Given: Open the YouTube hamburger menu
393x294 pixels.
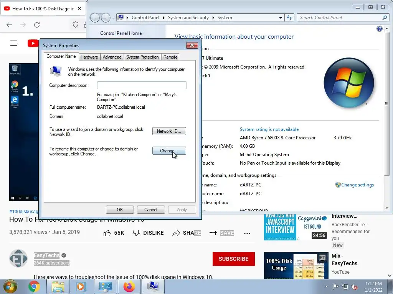Looking at the screenshot, I should [14, 43].
